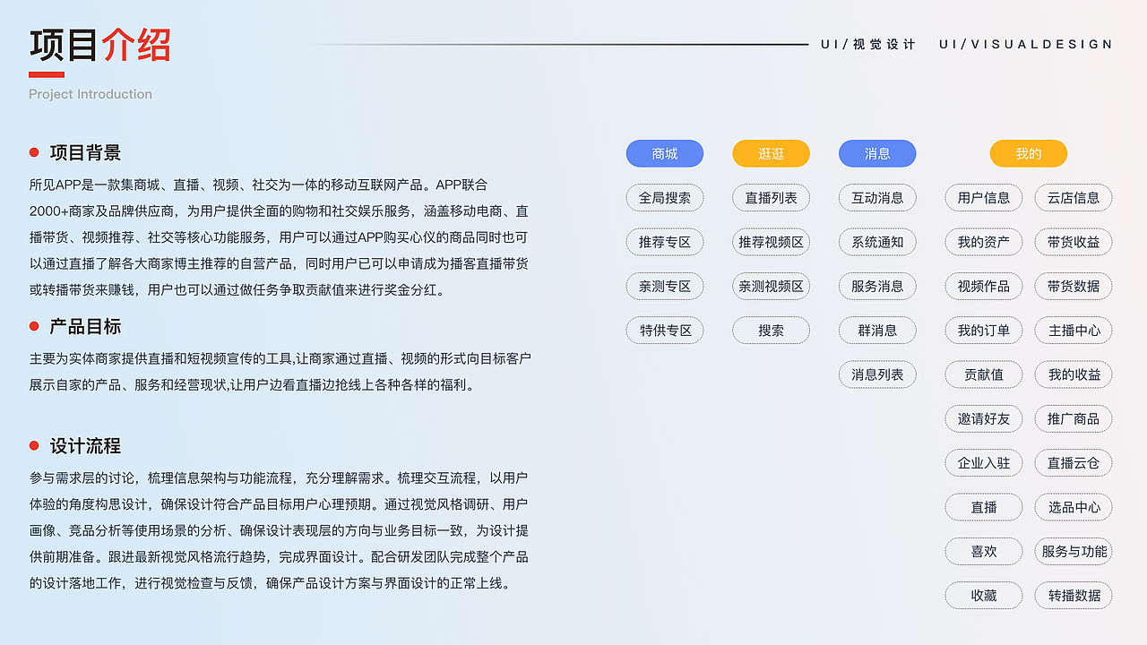Click the 项目背景 section heading
This screenshot has width=1147, height=645.
[x=85, y=153]
